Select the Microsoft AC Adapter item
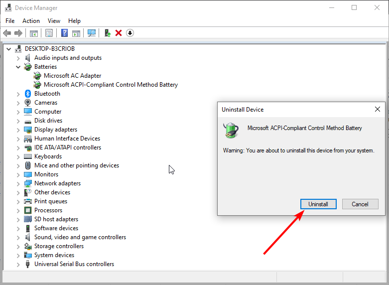The height and width of the screenshot is (285, 389). tap(72, 76)
